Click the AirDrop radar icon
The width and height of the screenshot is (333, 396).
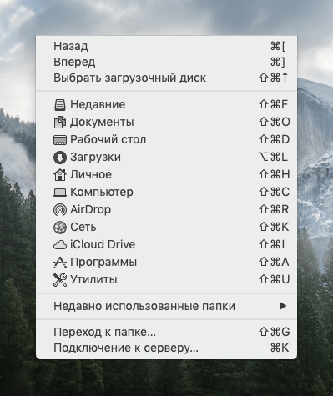point(59,210)
